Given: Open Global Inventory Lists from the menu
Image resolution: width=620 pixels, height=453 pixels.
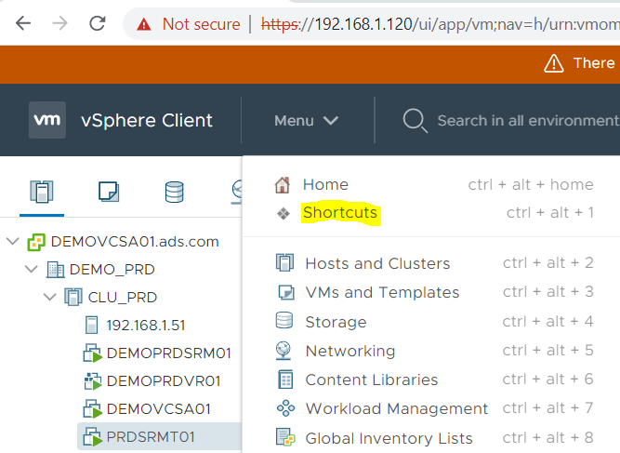Looking at the screenshot, I should [x=389, y=438].
